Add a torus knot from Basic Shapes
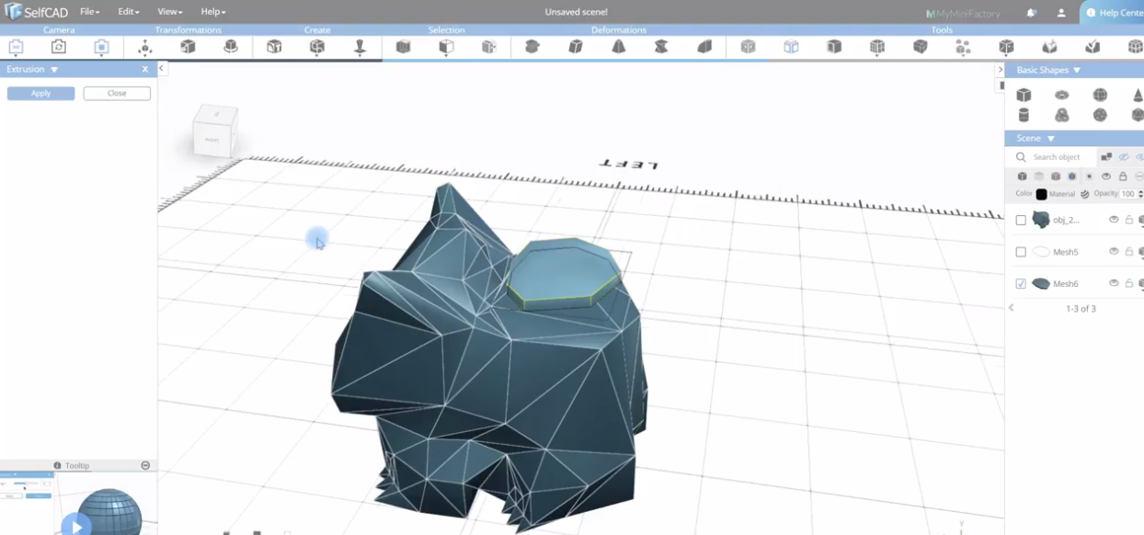1144x535 pixels. coord(1061,115)
